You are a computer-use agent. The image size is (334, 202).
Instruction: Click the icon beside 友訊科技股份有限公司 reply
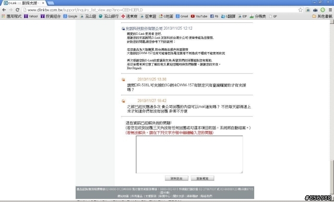tap(123, 29)
